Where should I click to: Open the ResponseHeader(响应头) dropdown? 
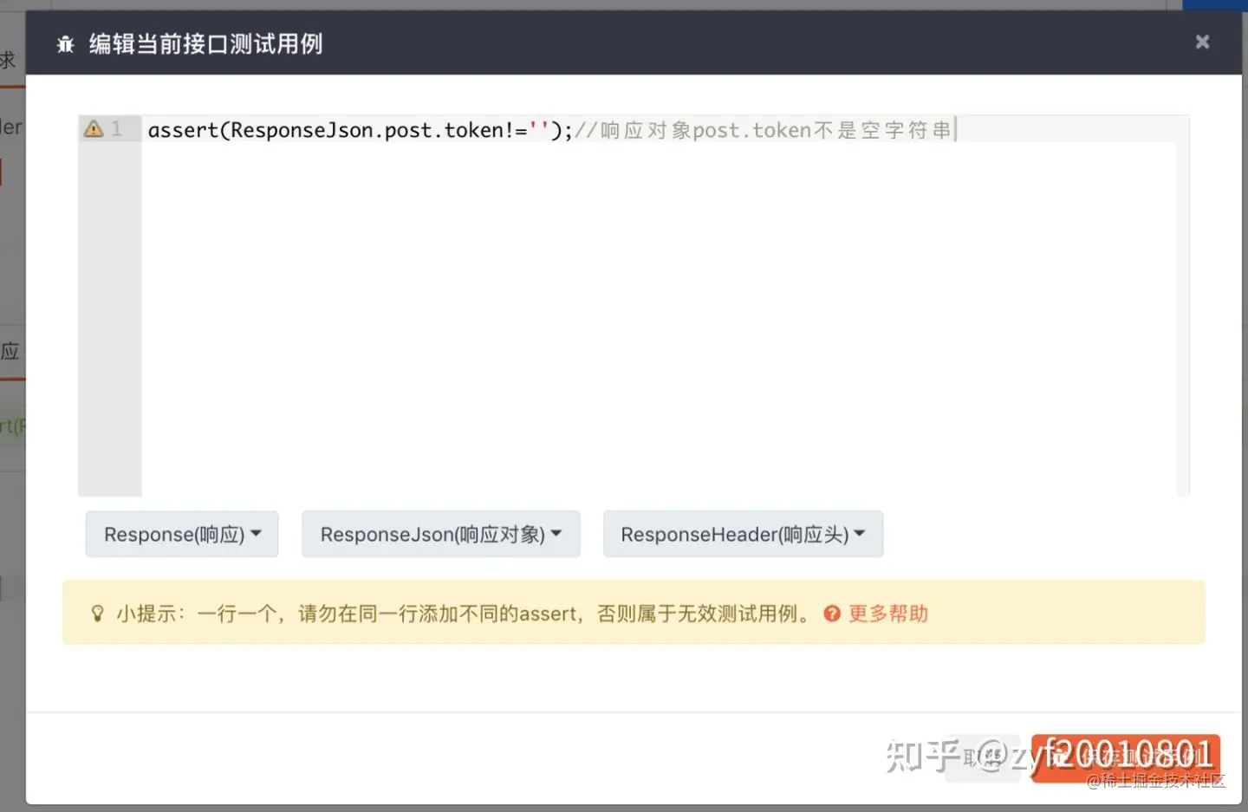pos(743,534)
